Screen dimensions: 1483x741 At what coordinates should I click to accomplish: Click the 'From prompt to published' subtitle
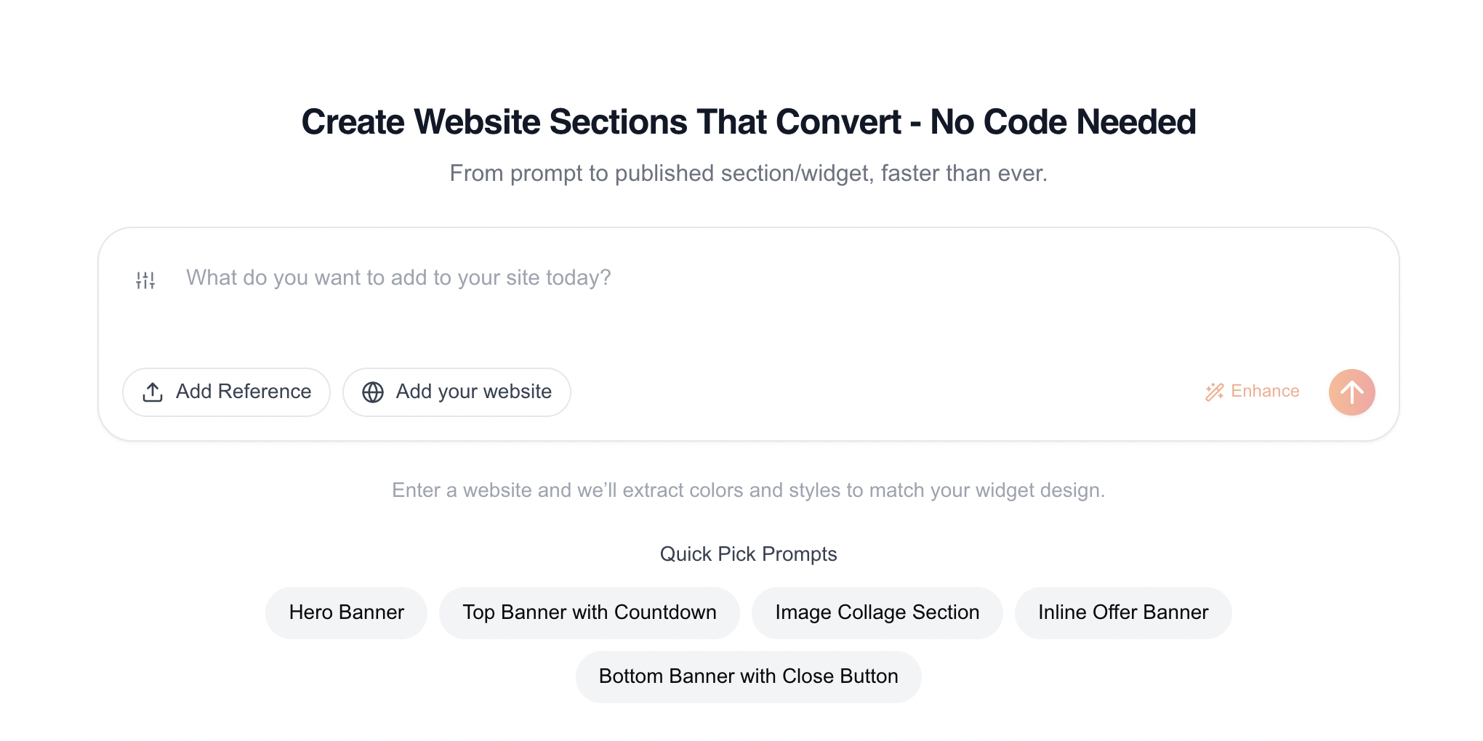(748, 174)
